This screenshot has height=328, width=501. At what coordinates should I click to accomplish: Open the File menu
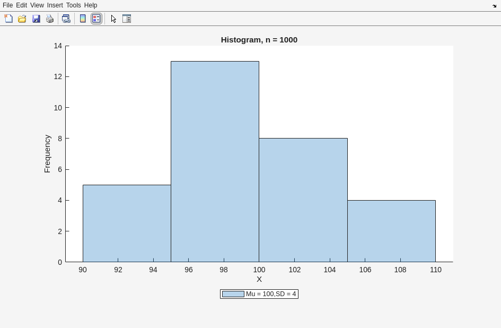pos(7,5)
